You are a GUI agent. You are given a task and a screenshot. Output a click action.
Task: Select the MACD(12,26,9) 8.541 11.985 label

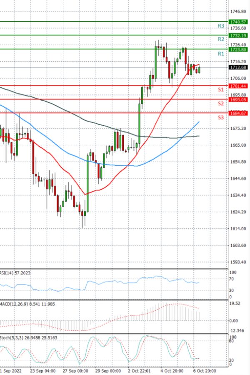(x=27, y=304)
